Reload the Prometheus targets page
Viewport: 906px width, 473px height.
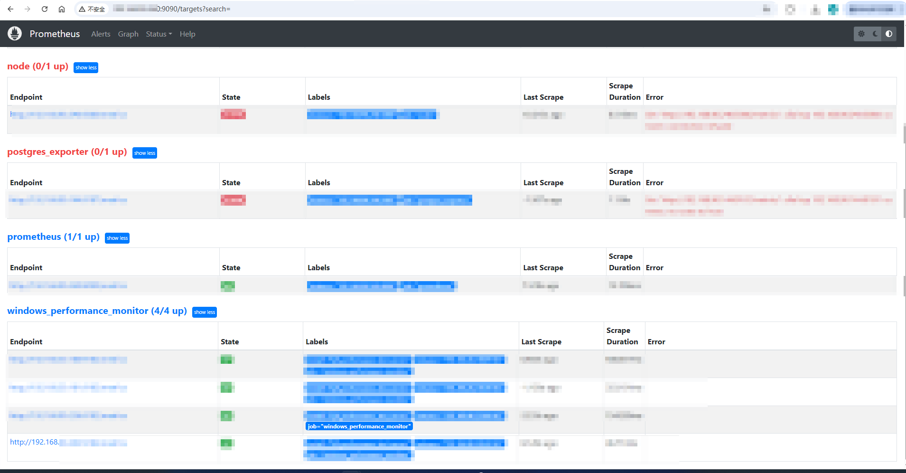45,9
